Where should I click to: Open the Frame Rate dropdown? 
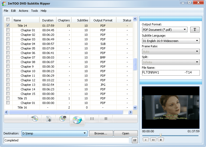[171, 51]
